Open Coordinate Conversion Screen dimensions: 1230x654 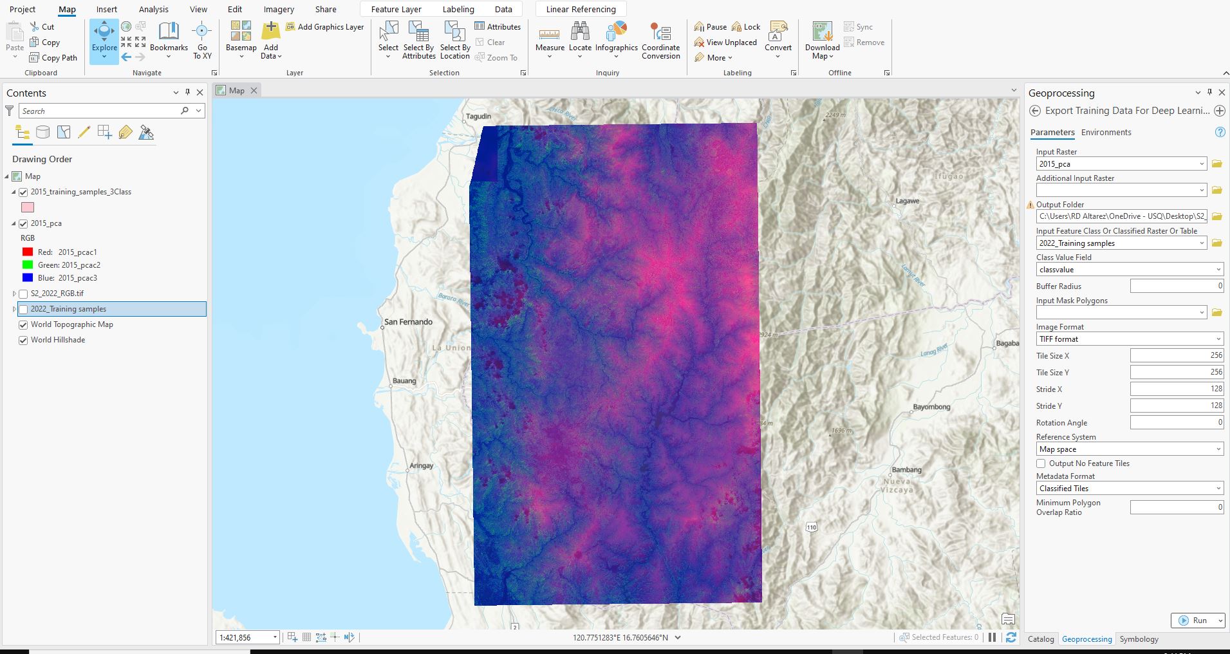660,39
